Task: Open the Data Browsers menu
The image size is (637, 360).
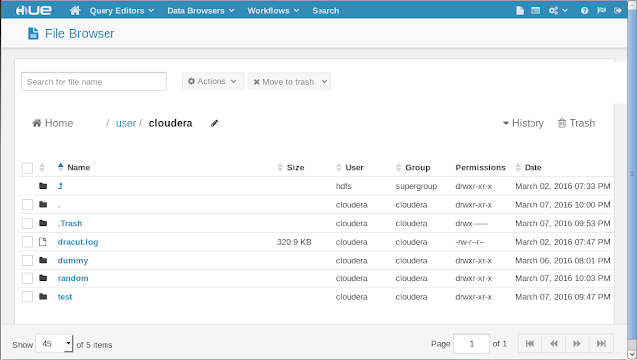Action: [201, 11]
